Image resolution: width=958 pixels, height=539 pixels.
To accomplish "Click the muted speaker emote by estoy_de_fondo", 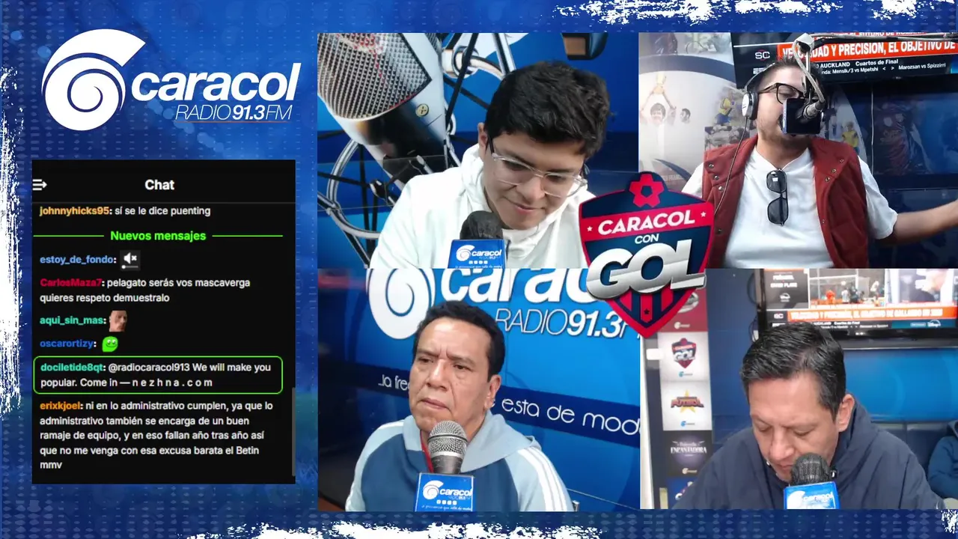I will tap(130, 260).
